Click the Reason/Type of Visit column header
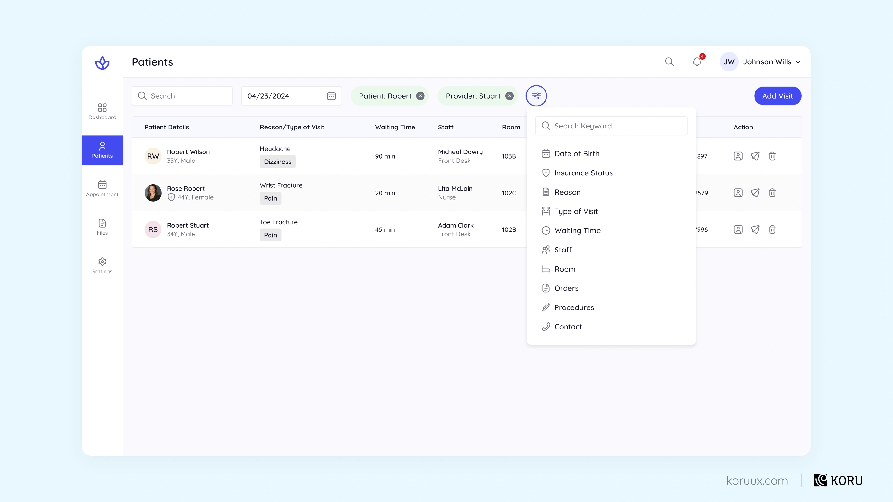Screen dimensions: 893x502 [292, 127]
